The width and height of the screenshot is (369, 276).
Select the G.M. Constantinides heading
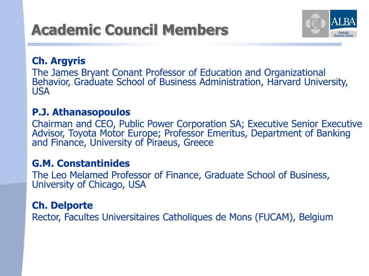81,164
